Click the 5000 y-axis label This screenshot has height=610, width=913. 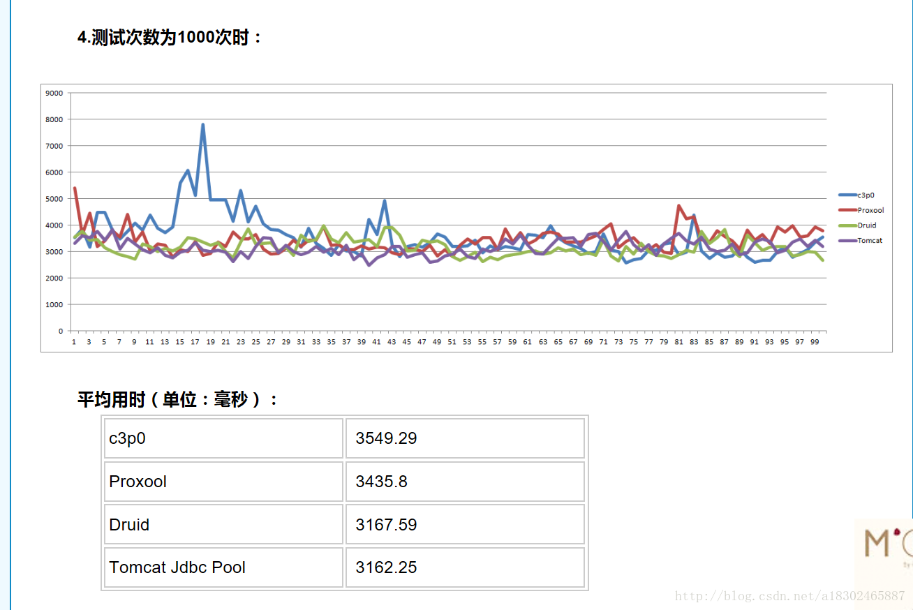[x=55, y=199]
